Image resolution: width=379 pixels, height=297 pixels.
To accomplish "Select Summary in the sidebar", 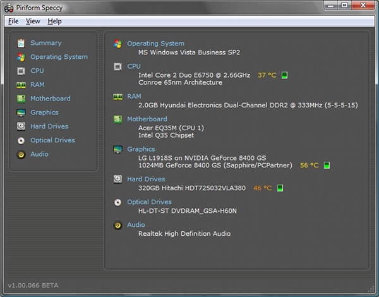I will [x=46, y=43].
